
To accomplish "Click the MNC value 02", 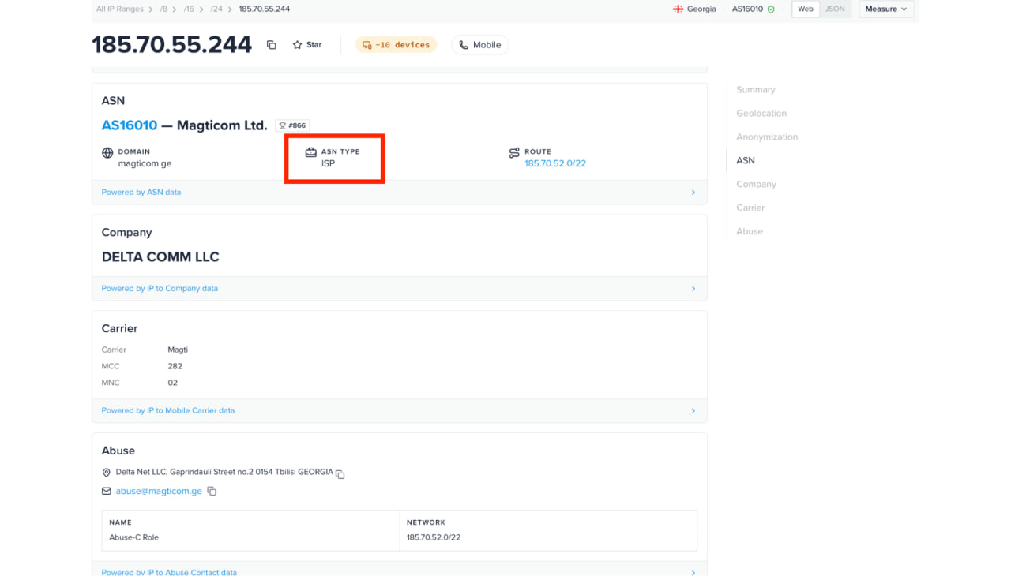I will point(172,383).
